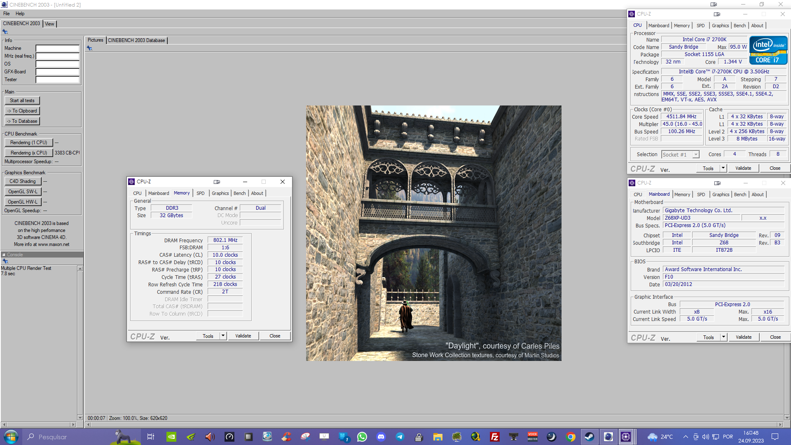
Task: Collapse the Console panel header
Action: point(4,255)
